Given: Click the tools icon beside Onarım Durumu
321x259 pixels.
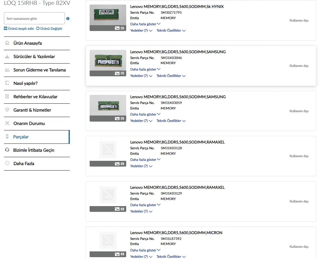Looking at the screenshot, I should click(7, 123).
